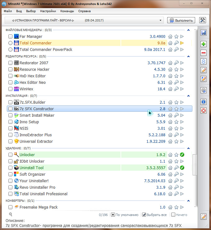Screen dimensions: 211x230
Task: Collapse the РЕДАКТОРЫ РЕСУРСА group
Action: click(189, 56)
